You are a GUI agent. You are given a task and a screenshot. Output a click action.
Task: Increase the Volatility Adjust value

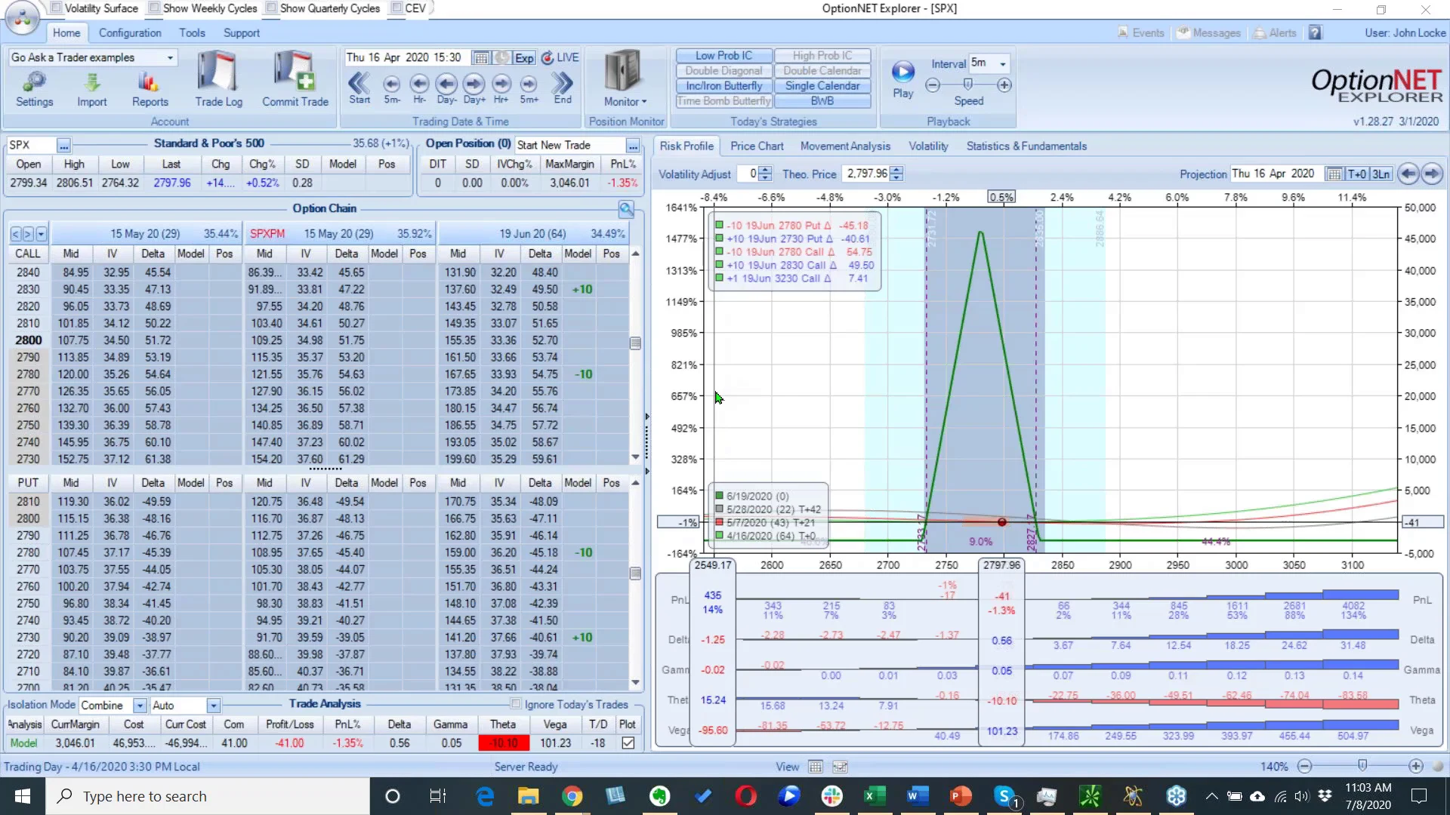765,171
